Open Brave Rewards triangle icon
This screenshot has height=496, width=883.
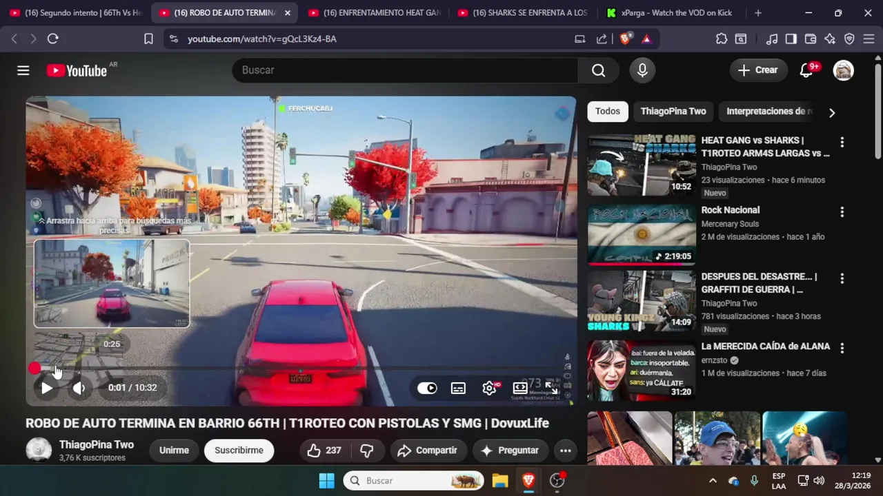(x=646, y=39)
